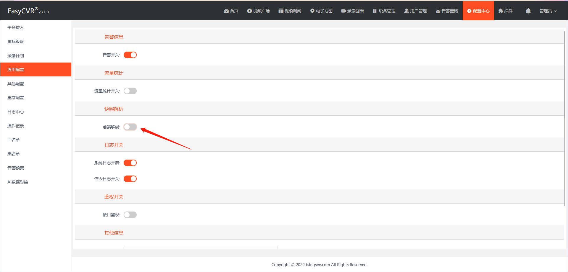The width and height of the screenshot is (568, 272).
Task: Open 白名单 in the sidebar
Action: pos(36,140)
